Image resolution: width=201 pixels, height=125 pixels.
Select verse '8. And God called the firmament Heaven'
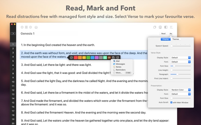83,113
